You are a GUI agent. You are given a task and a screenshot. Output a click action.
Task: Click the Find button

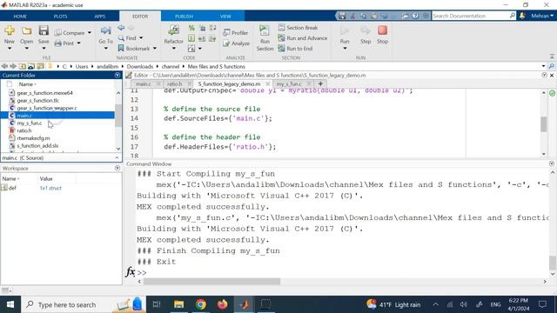coord(127,37)
